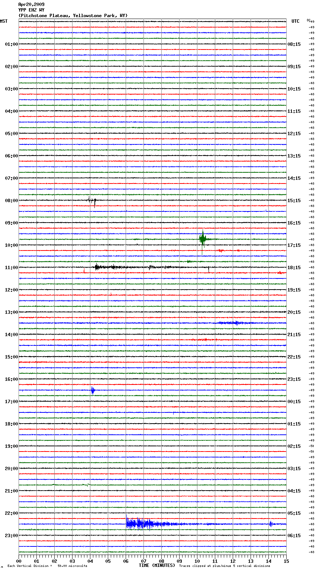Select the 02:00 MST time label
This screenshot has height=571, width=316.
click(x=12, y=67)
